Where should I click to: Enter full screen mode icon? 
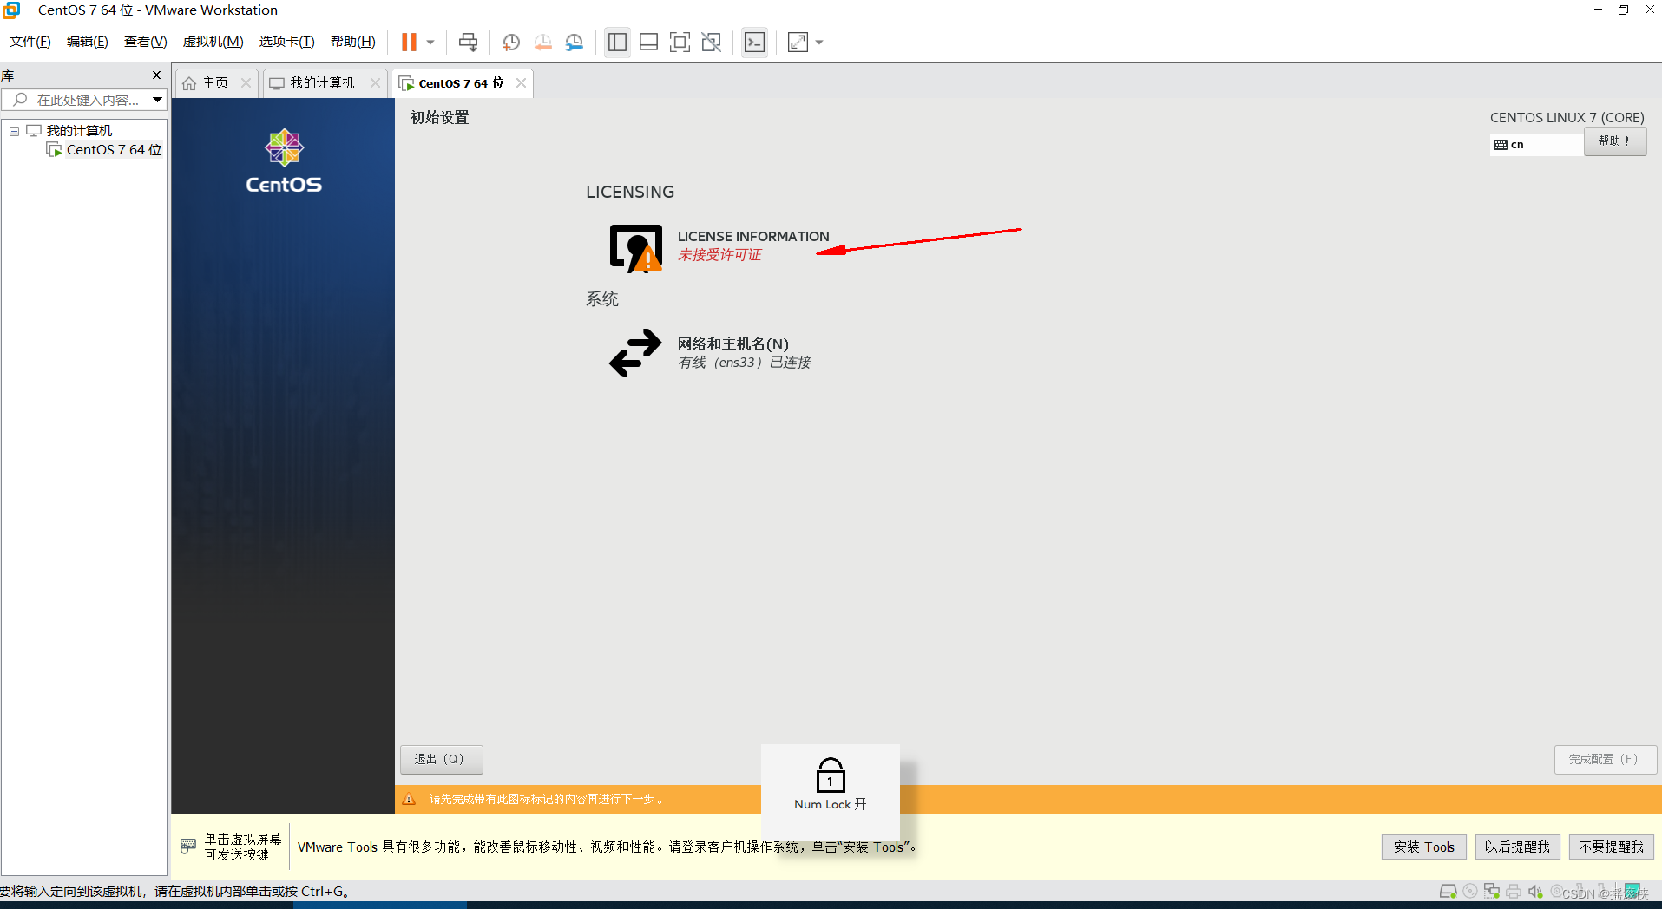680,42
